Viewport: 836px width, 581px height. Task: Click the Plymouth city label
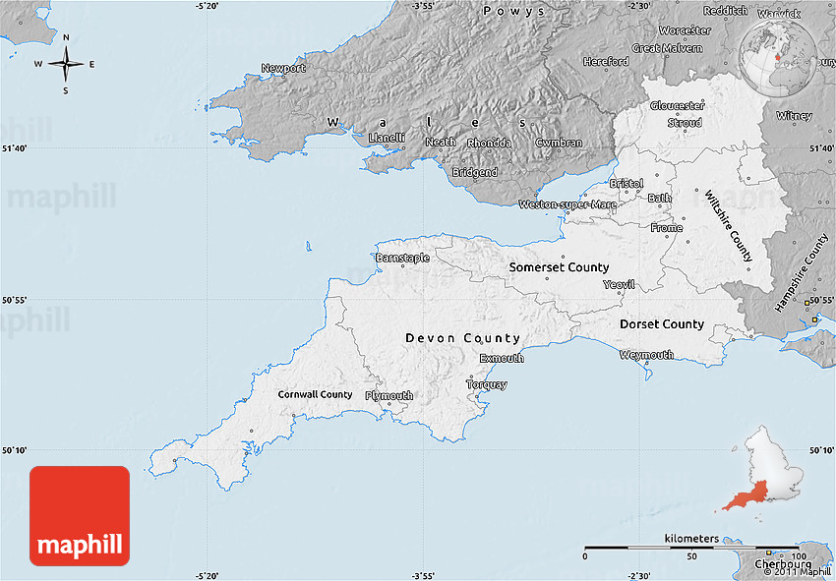pos(388,396)
